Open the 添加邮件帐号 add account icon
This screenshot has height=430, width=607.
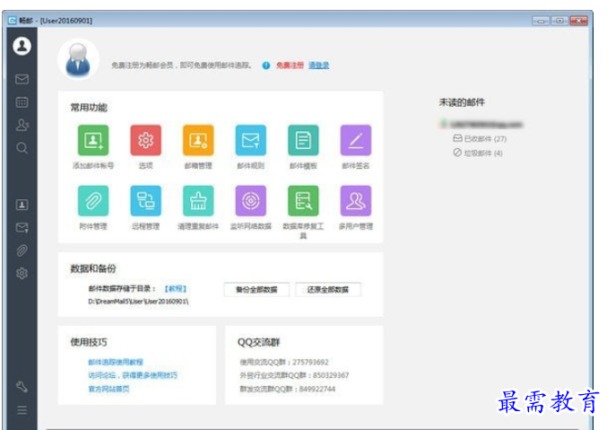pos(93,140)
